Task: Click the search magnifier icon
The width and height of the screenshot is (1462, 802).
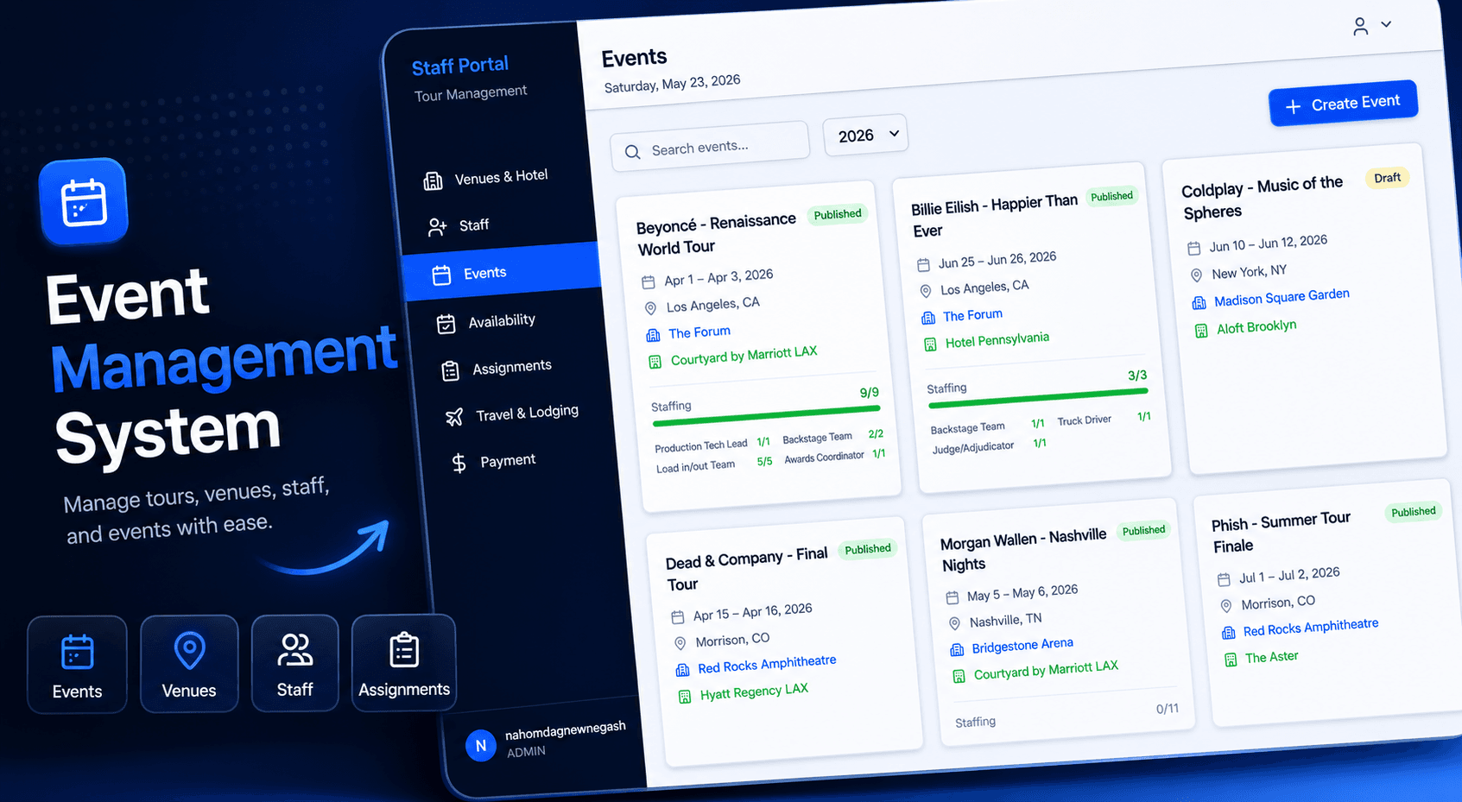Action: pyautogui.click(x=632, y=152)
